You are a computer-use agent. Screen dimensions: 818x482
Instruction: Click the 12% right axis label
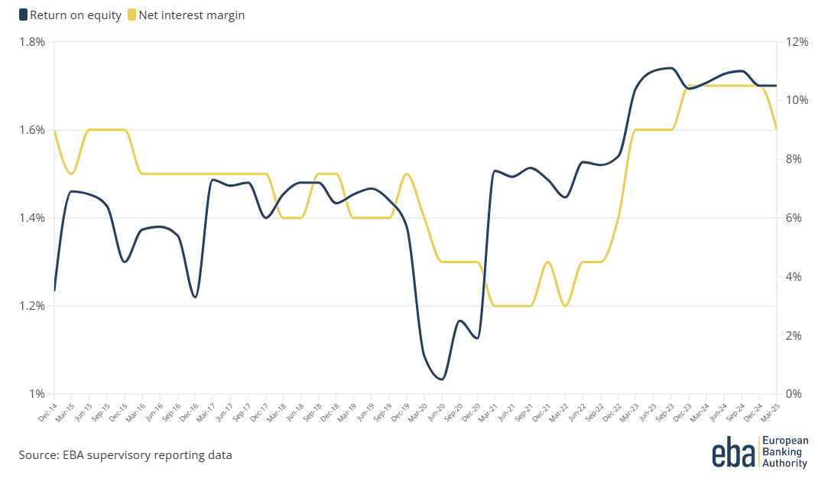[797, 41]
